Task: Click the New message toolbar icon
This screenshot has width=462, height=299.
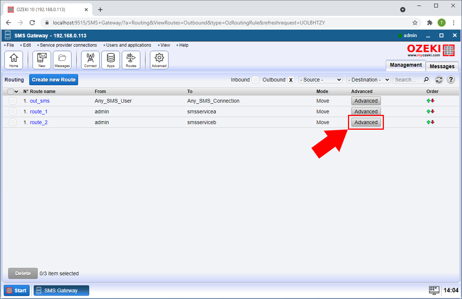Action: (42, 60)
